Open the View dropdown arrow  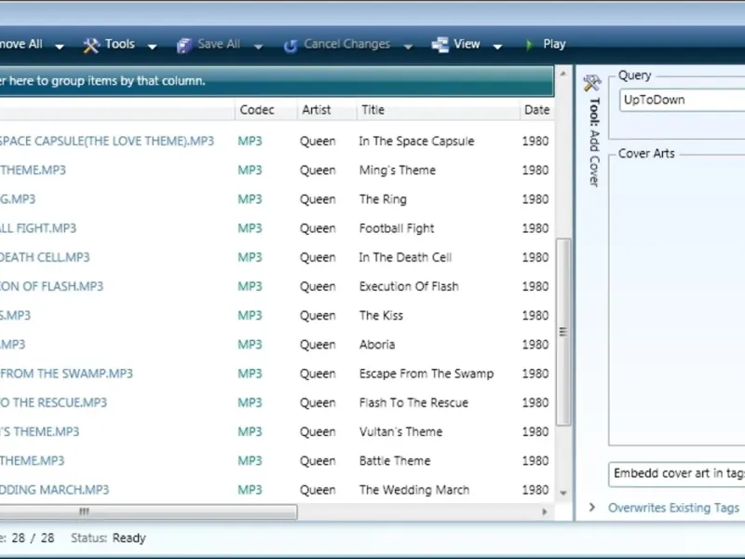(x=497, y=47)
